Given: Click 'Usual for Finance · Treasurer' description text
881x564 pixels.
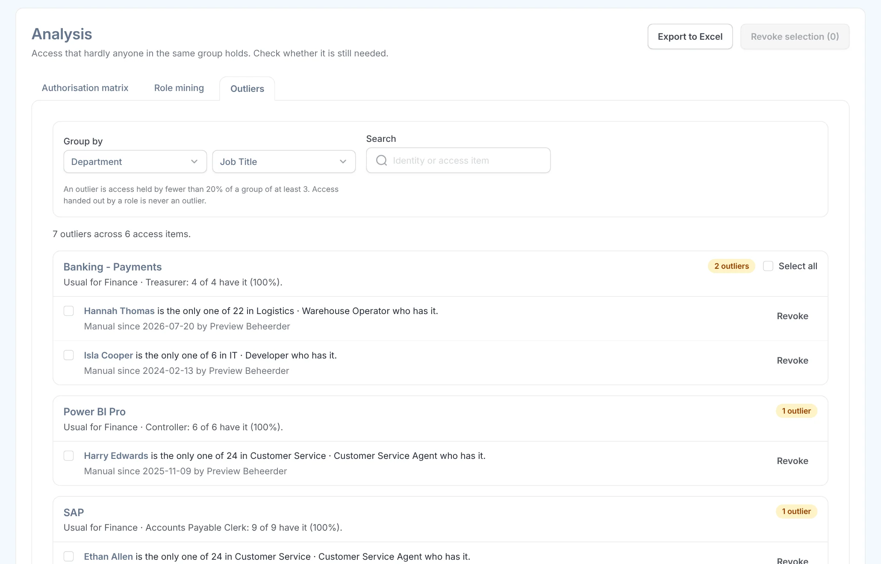Looking at the screenshot, I should pos(173,282).
